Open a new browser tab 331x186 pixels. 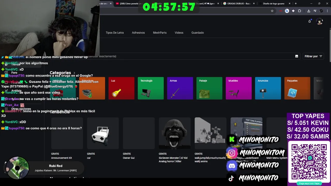[296, 4]
